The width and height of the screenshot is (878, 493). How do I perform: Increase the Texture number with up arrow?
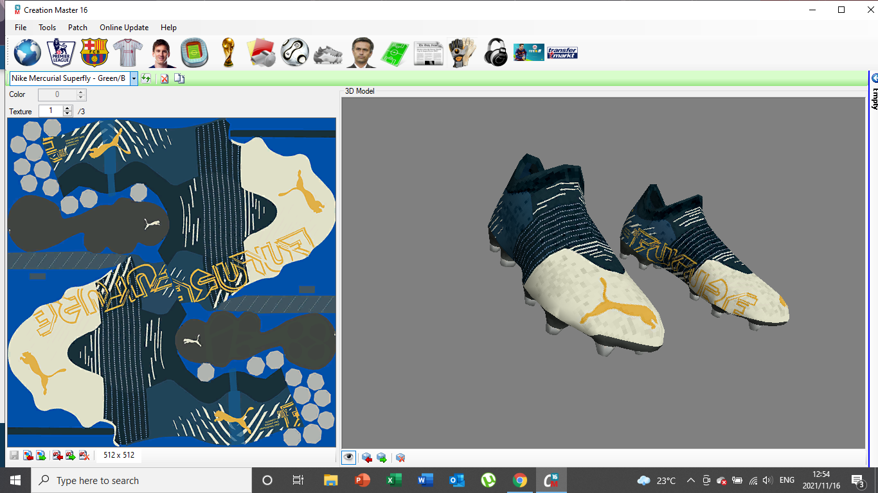[67, 108]
